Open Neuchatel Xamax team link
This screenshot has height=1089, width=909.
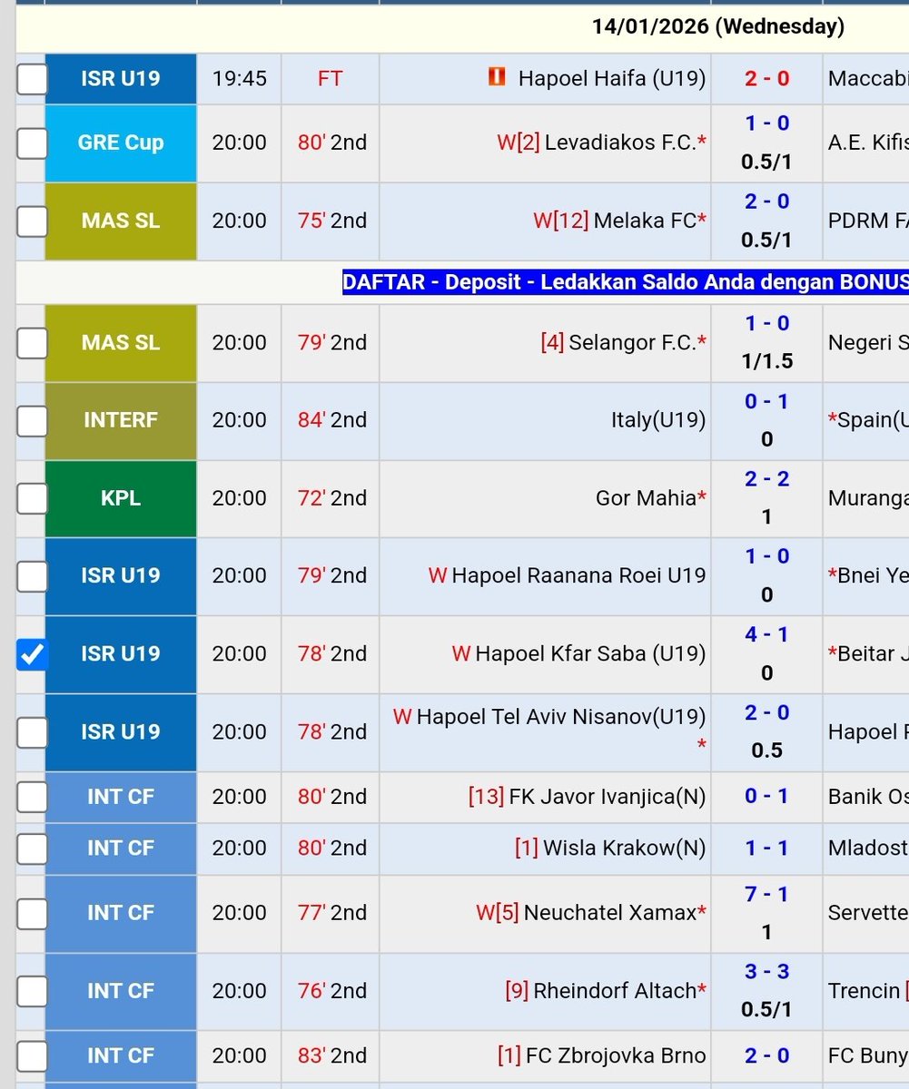coord(610,913)
